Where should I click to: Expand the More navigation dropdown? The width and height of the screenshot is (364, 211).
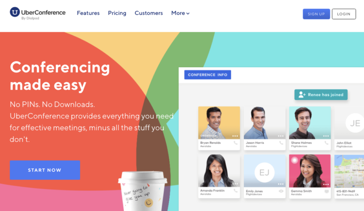(x=180, y=13)
